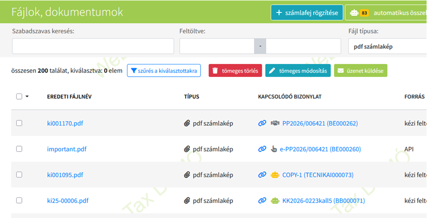
Task: Click the KAPCSOLÓDÓ BIZONYLAT column header
Action: tap(290, 97)
